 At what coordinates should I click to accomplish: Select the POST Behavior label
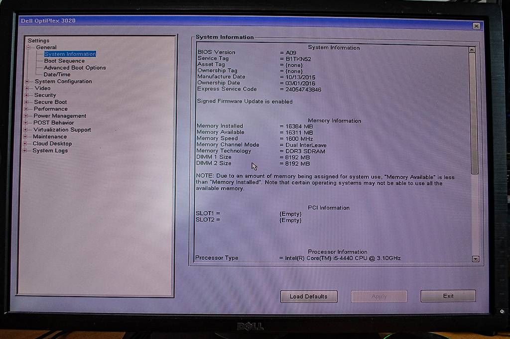coord(54,122)
